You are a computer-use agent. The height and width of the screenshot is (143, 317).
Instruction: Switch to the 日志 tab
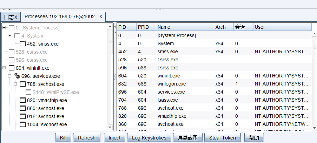coord(11,17)
